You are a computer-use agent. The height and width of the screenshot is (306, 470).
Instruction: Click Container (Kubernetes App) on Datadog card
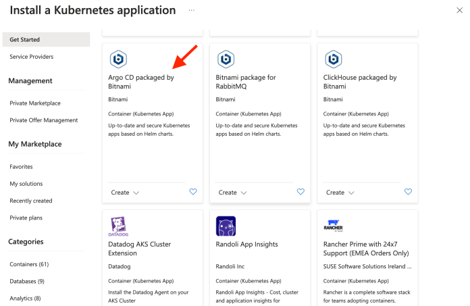pos(141,281)
